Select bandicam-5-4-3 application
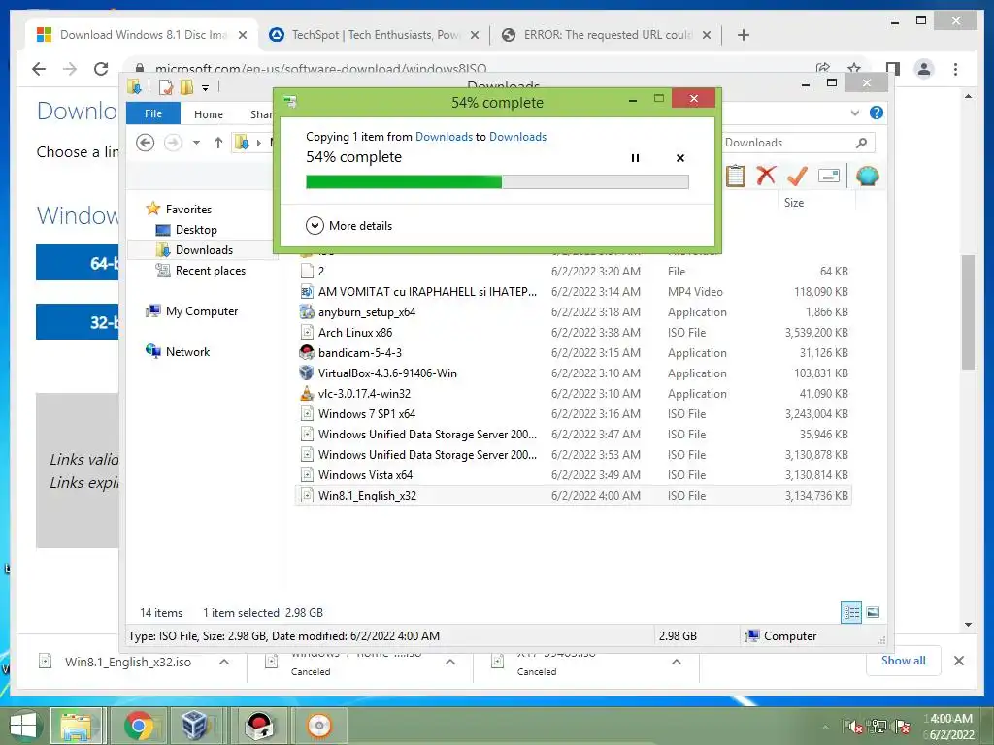Image resolution: width=994 pixels, height=745 pixels. (x=573, y=352)
